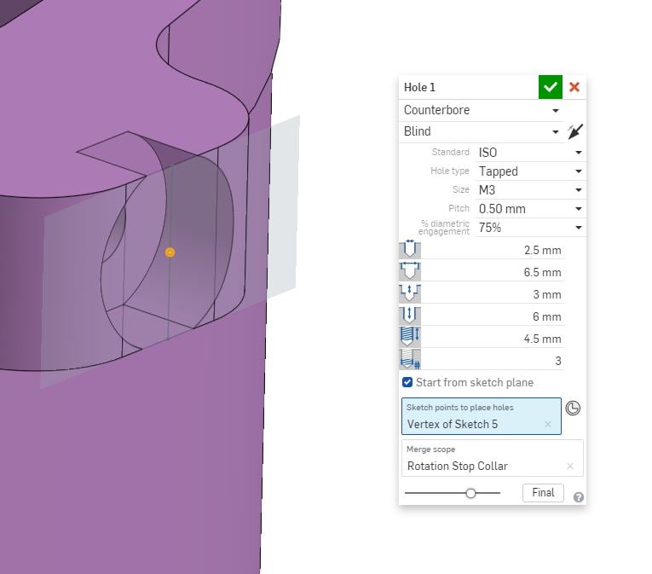Image resolution: width=652 pixels, height=574 pixels.
Task: Click the orange sketch vertex point on model
Action: [x=170, y=252]
